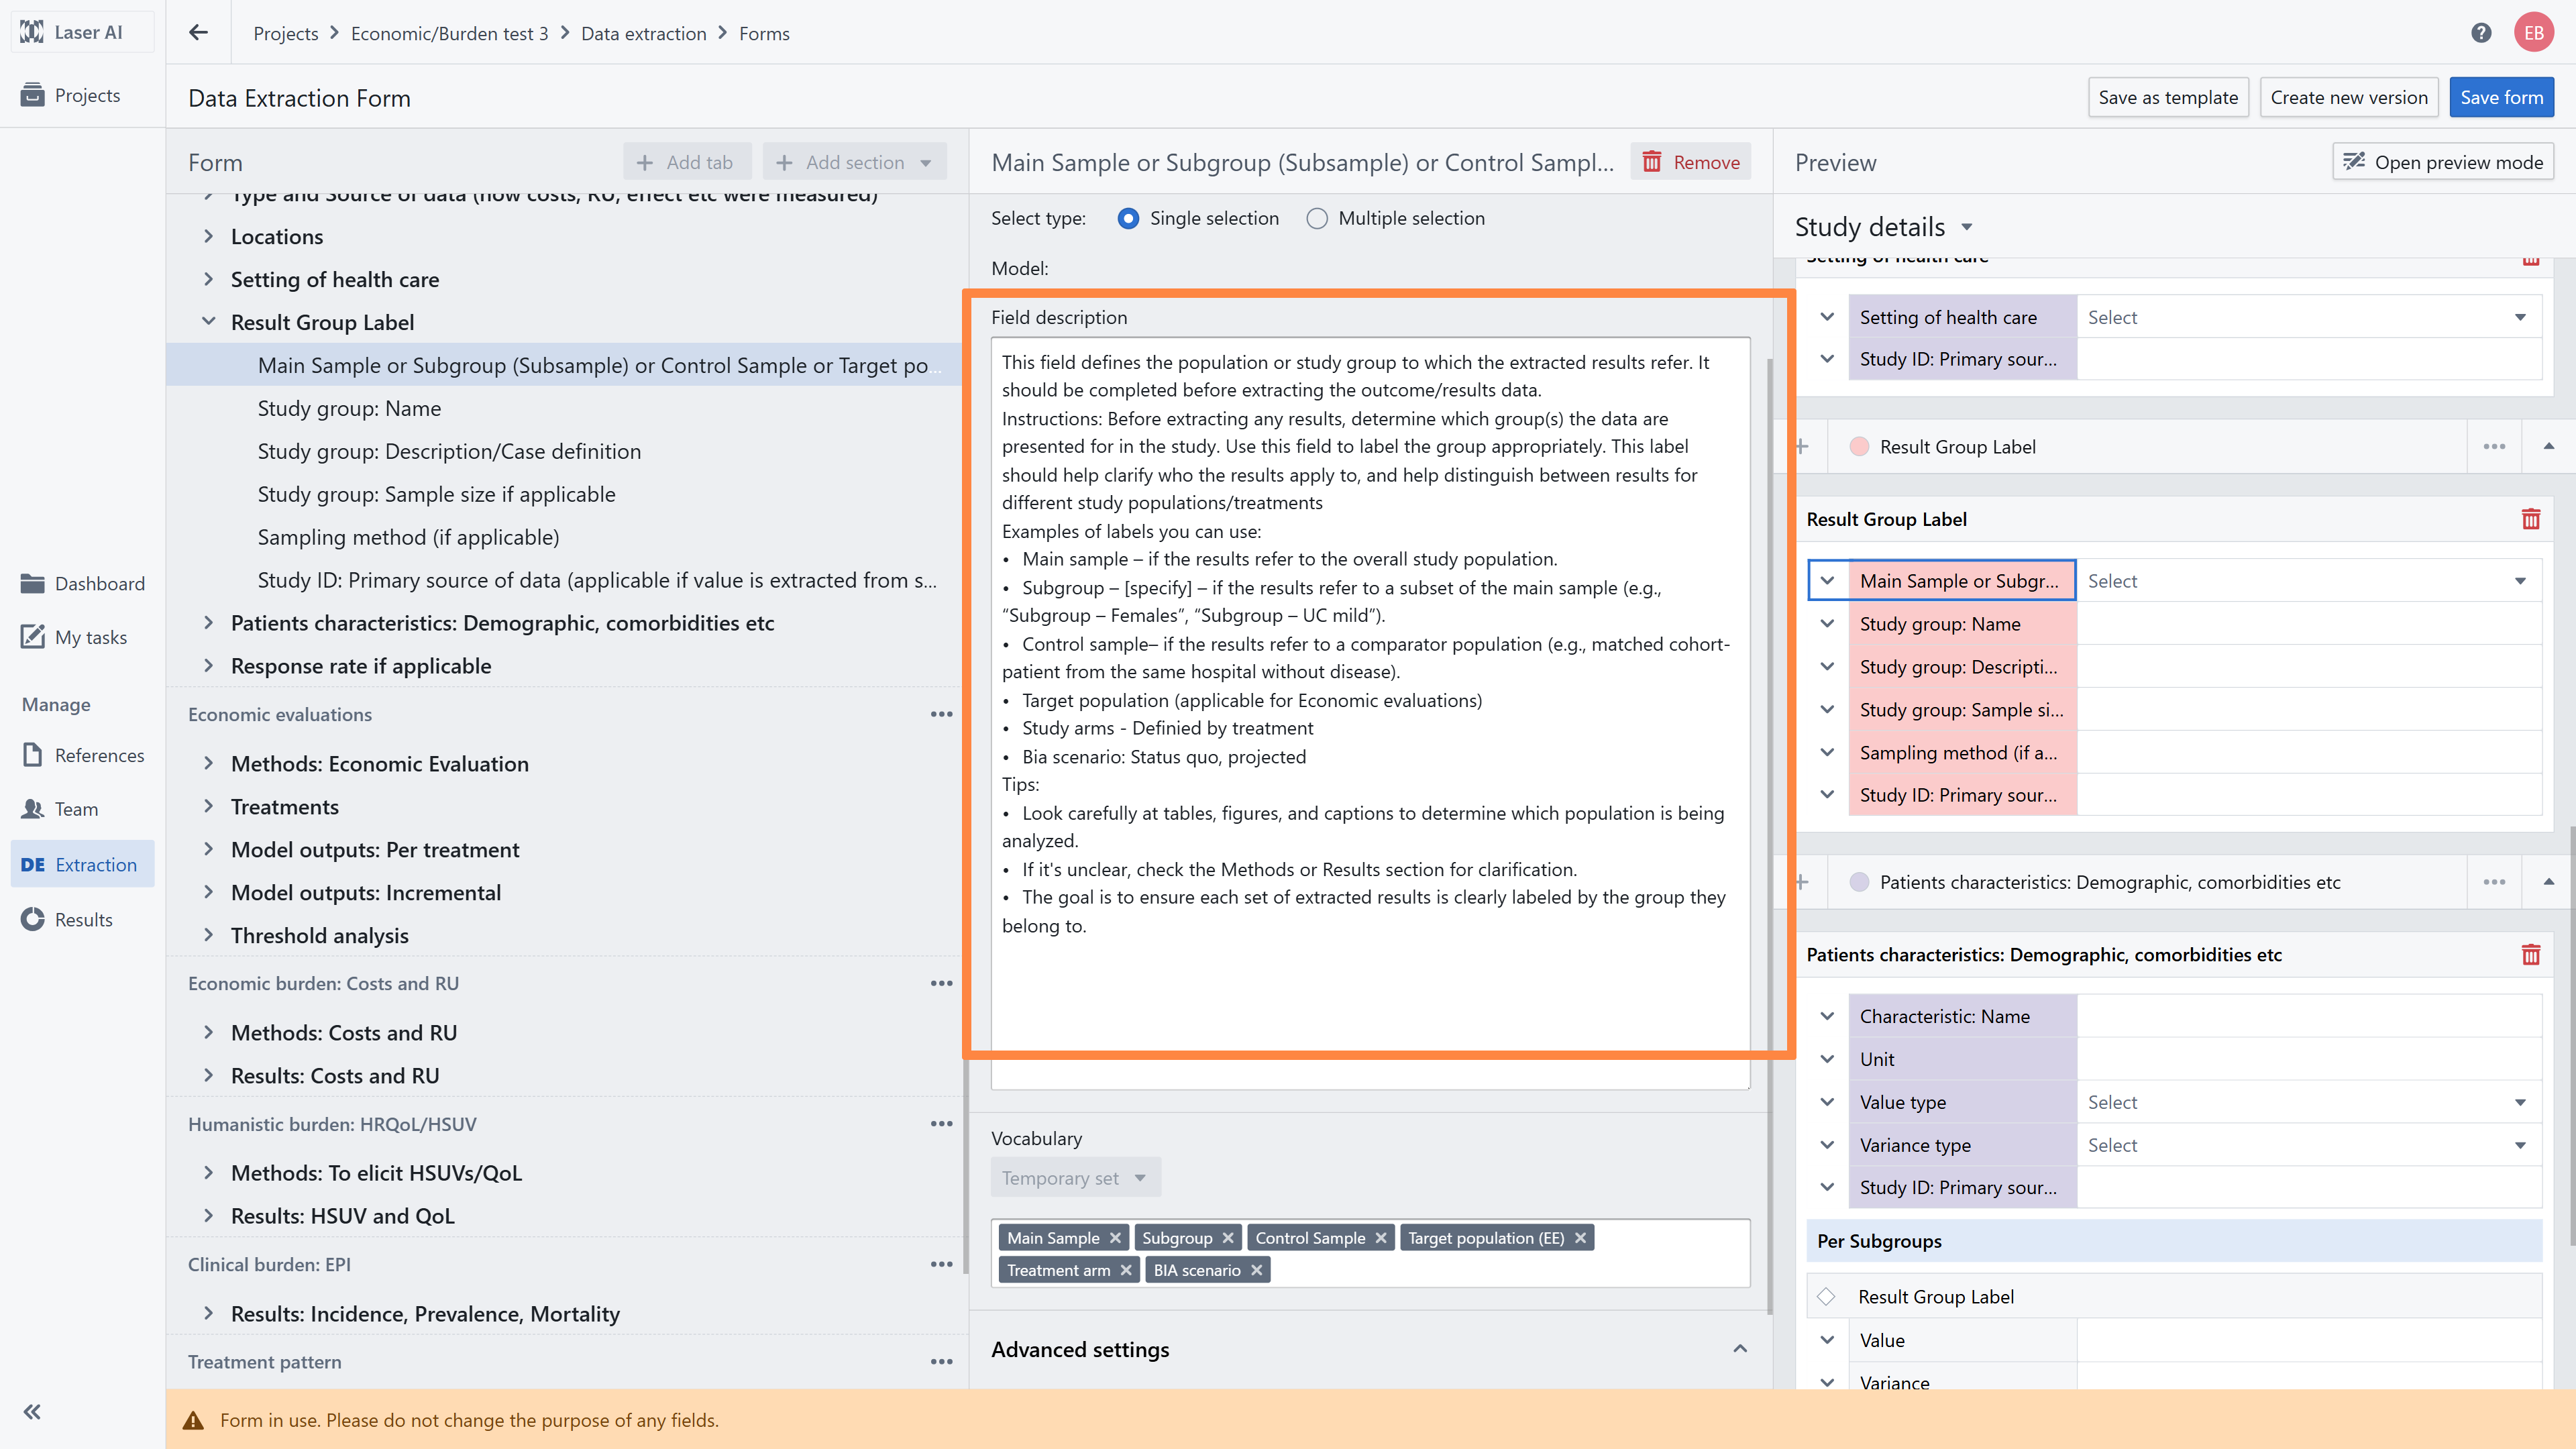
Task: Select the Economic evaluations tab
Action: click(280, 714)
